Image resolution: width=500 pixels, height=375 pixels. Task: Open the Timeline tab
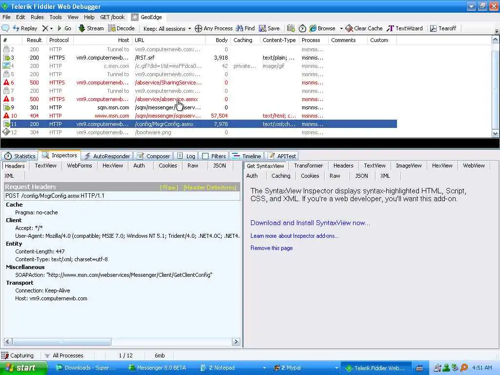247,156
